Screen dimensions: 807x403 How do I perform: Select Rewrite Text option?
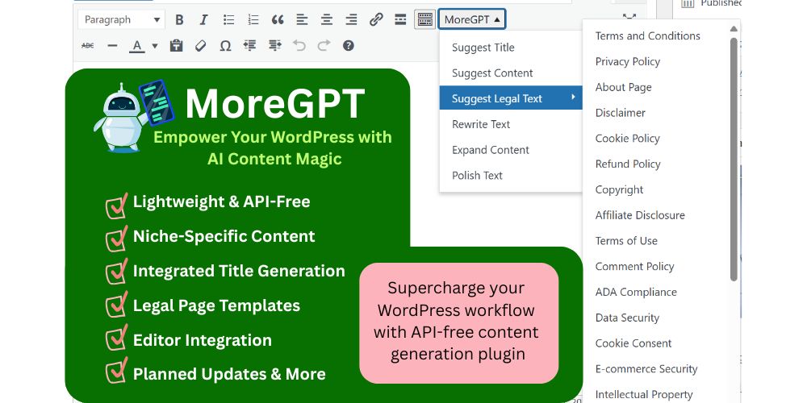coord(511,124)
